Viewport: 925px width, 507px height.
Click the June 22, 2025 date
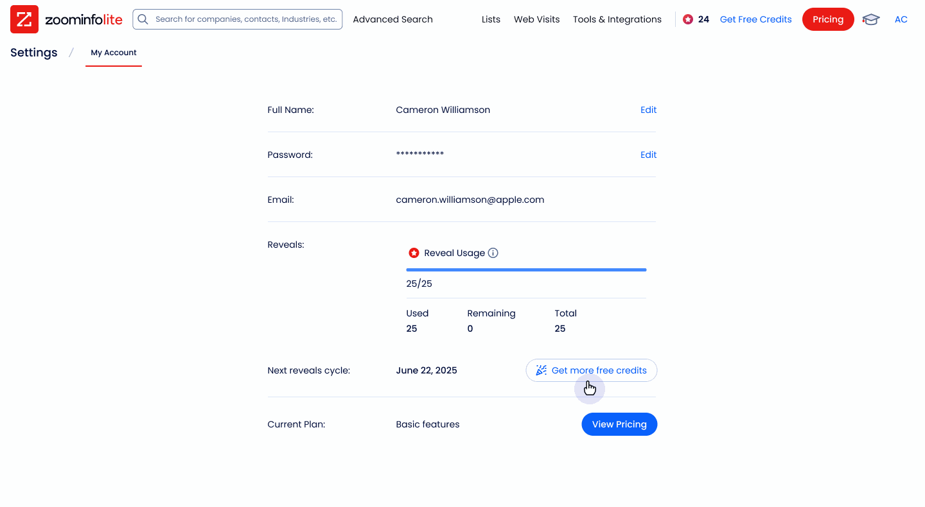427,370
